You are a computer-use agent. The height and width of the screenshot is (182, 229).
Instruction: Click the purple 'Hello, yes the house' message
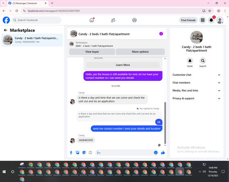(123, 76)
